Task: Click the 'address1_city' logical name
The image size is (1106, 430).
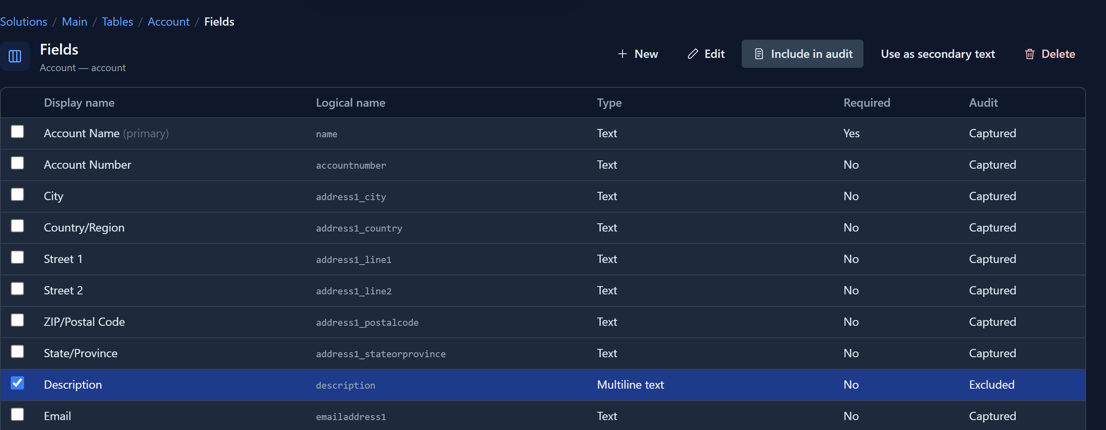Action: [351, 197]
